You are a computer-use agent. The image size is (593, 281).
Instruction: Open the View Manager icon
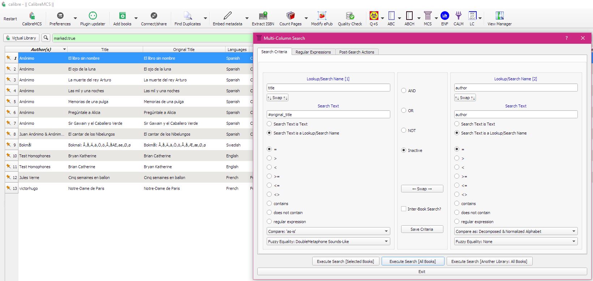tap(499, 16)
